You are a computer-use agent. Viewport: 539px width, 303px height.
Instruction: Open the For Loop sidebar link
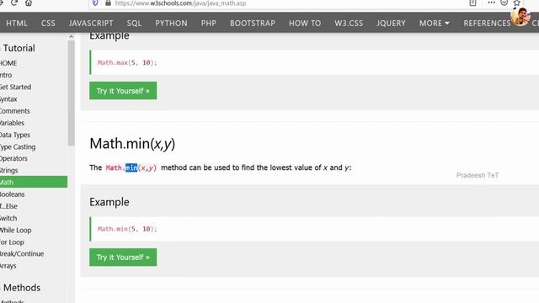(x=12, y=242)
